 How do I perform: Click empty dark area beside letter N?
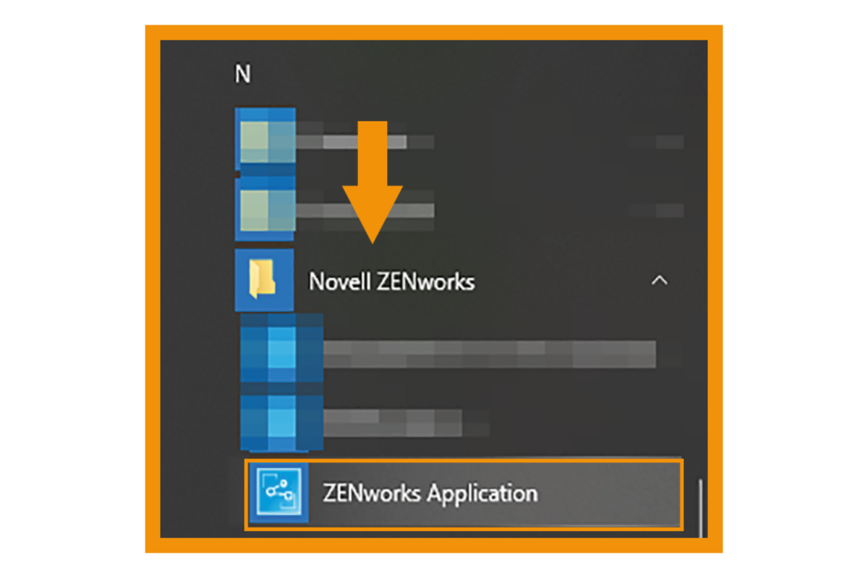[x=470, y=74]
